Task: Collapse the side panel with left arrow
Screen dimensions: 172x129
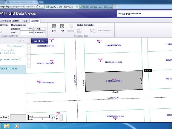Action: click(28, 41)
